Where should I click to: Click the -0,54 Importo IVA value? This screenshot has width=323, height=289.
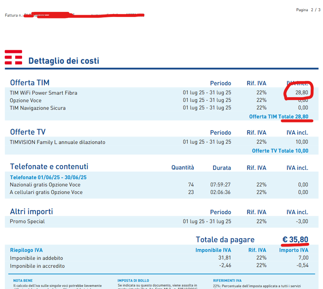pyautogui.click(x=302, y=266)
